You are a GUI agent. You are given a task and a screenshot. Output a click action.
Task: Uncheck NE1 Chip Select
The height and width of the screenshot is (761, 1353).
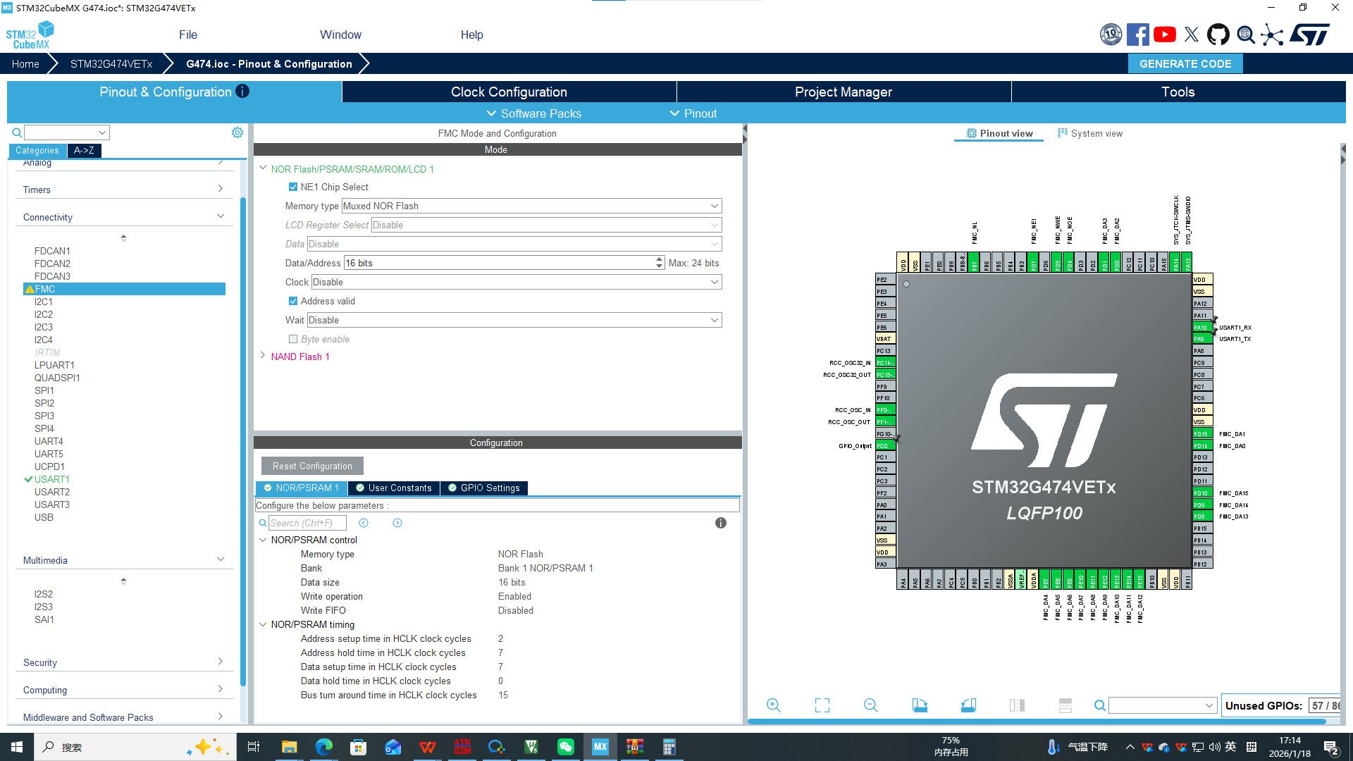pyautogui.click(x=293, y=187)
